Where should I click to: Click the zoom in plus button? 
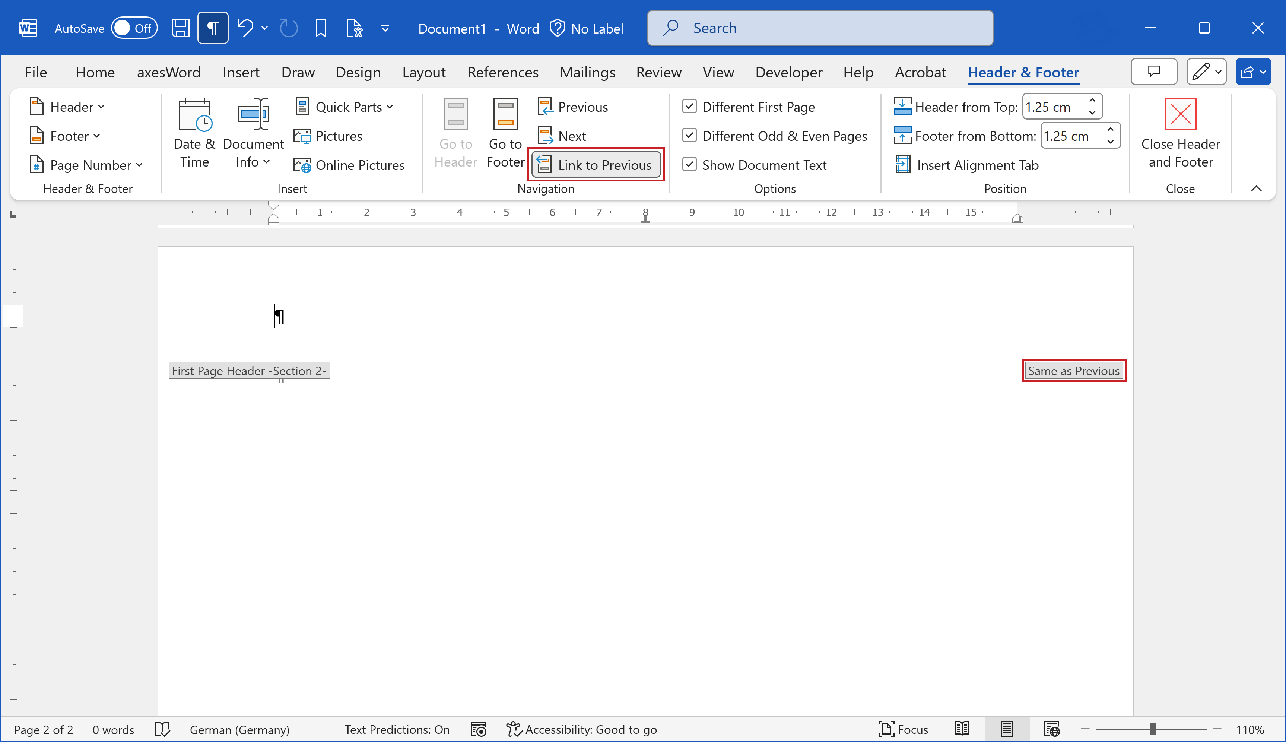pos(1217,729)
